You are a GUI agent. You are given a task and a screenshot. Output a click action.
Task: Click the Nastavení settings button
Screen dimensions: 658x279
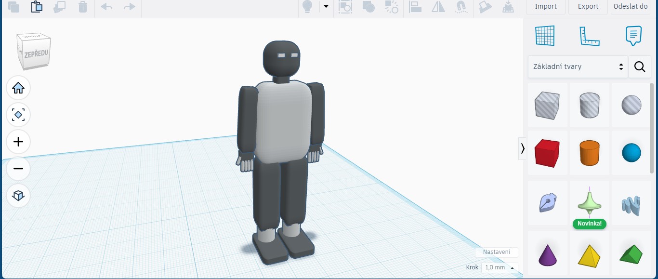click(x=497, y=252)
